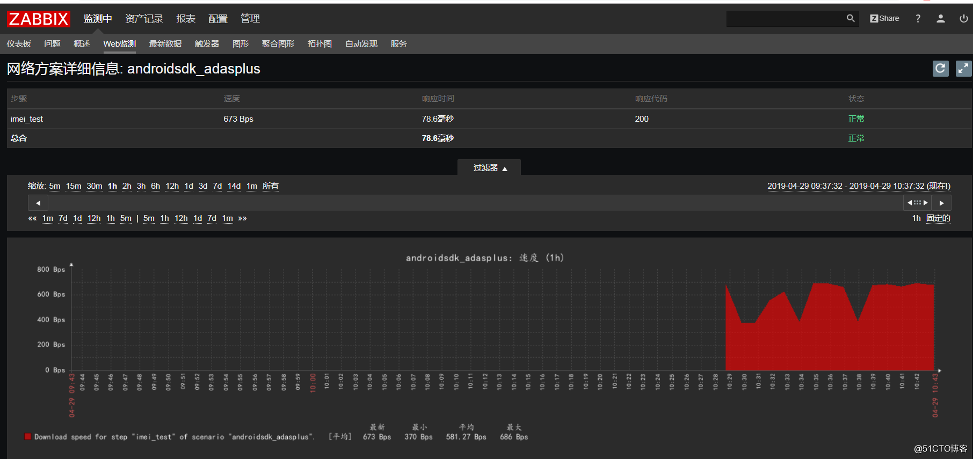Refresh the page with the reload icon
This screenshot has height=459, width=973.
[x=940, y=69]
